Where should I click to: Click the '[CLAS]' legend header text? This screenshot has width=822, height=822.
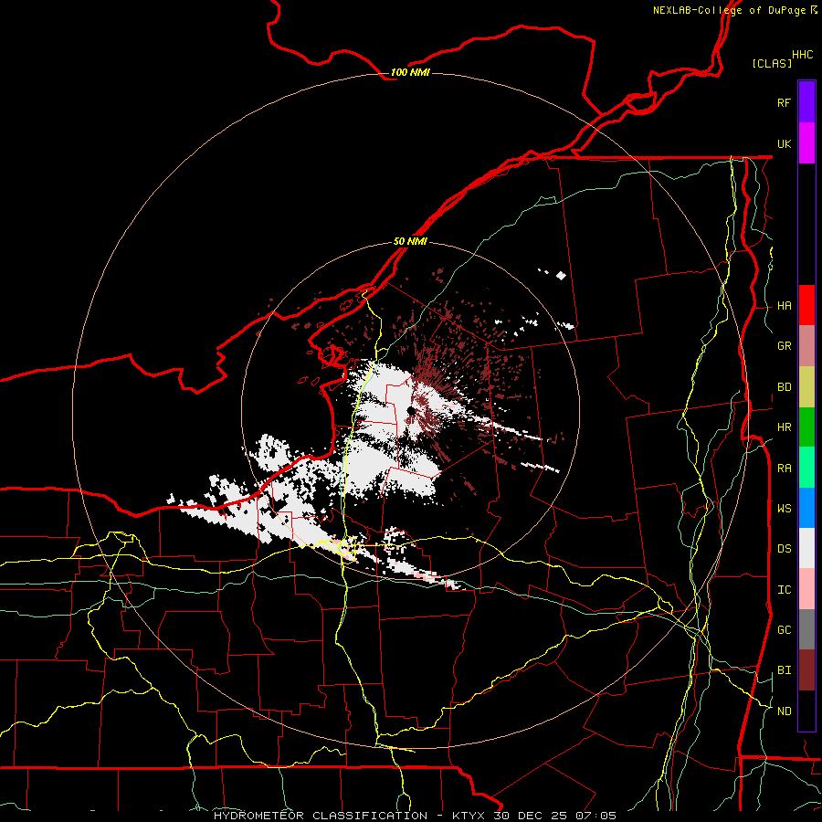[772, 63]
